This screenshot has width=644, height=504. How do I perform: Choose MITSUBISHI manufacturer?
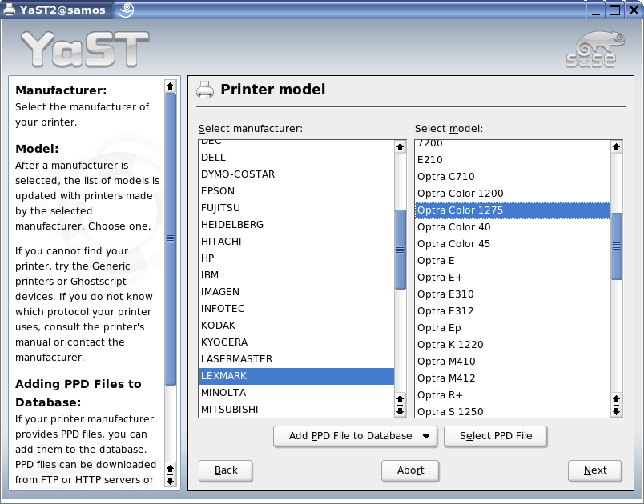pyautogui.click(x=296, y=410)
